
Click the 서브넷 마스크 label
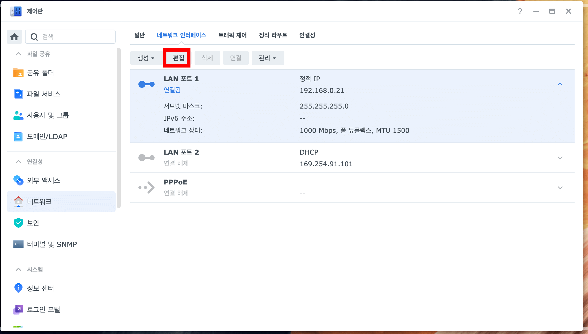[183, 106]
